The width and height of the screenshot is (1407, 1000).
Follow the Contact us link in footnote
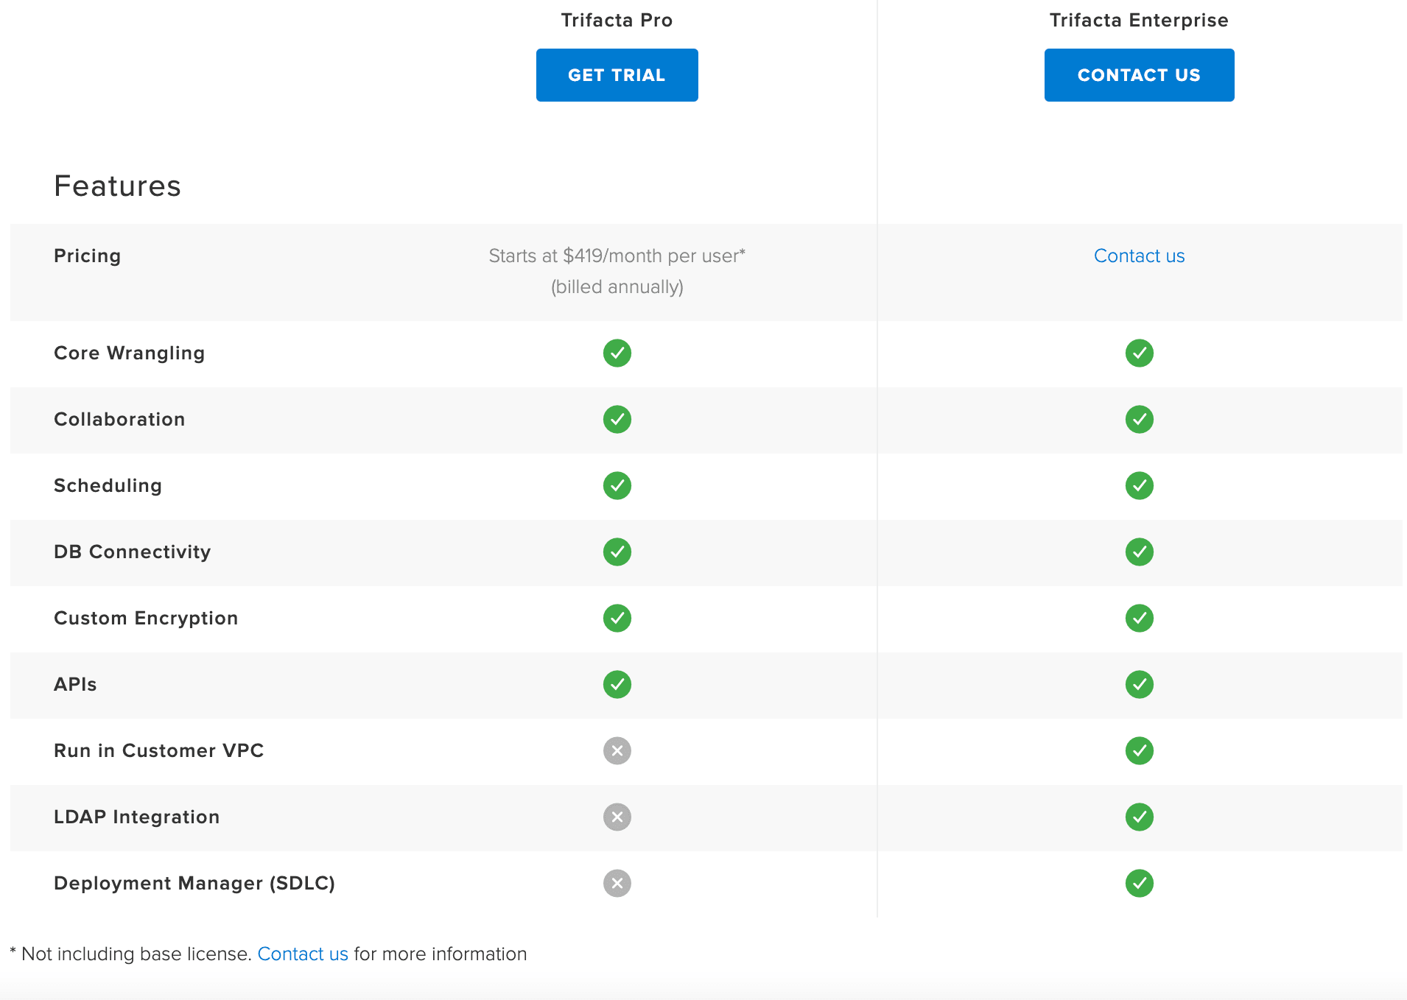tap(303, 954)
